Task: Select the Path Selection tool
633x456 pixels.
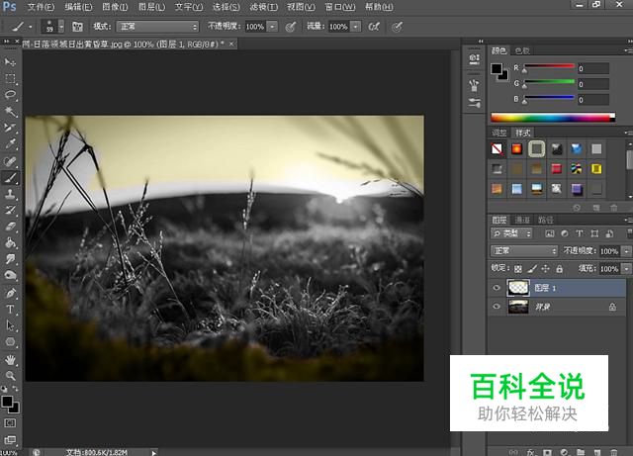Action: 10,325
